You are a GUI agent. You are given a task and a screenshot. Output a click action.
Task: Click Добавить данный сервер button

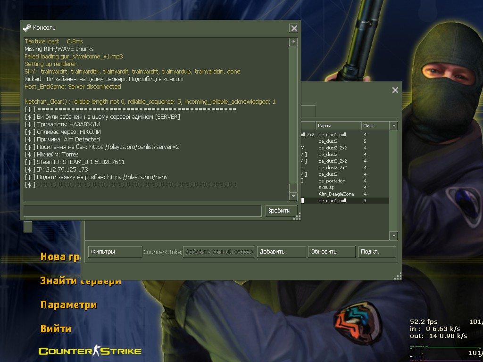click(x=219, y=252)
